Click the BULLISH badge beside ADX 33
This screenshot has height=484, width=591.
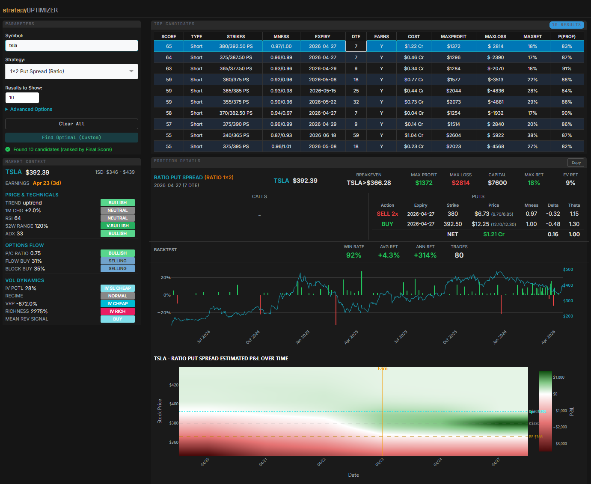(x=118, y=234)
